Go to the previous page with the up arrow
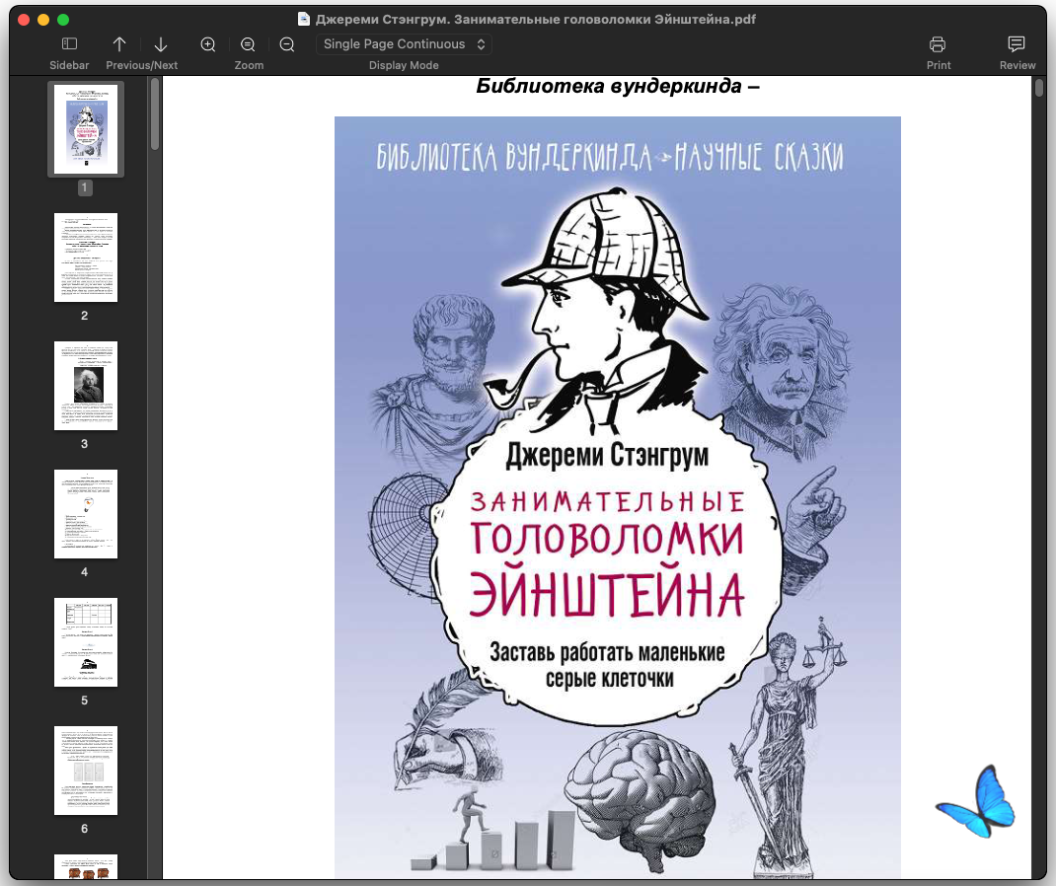 (119, 44)
